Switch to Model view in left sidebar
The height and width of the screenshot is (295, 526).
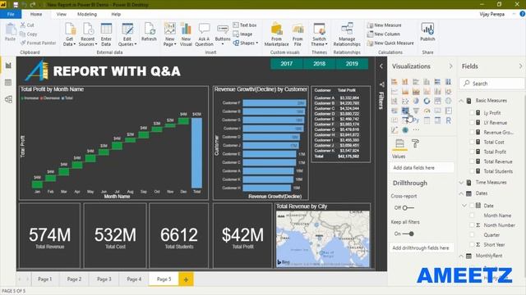(8, 99)
